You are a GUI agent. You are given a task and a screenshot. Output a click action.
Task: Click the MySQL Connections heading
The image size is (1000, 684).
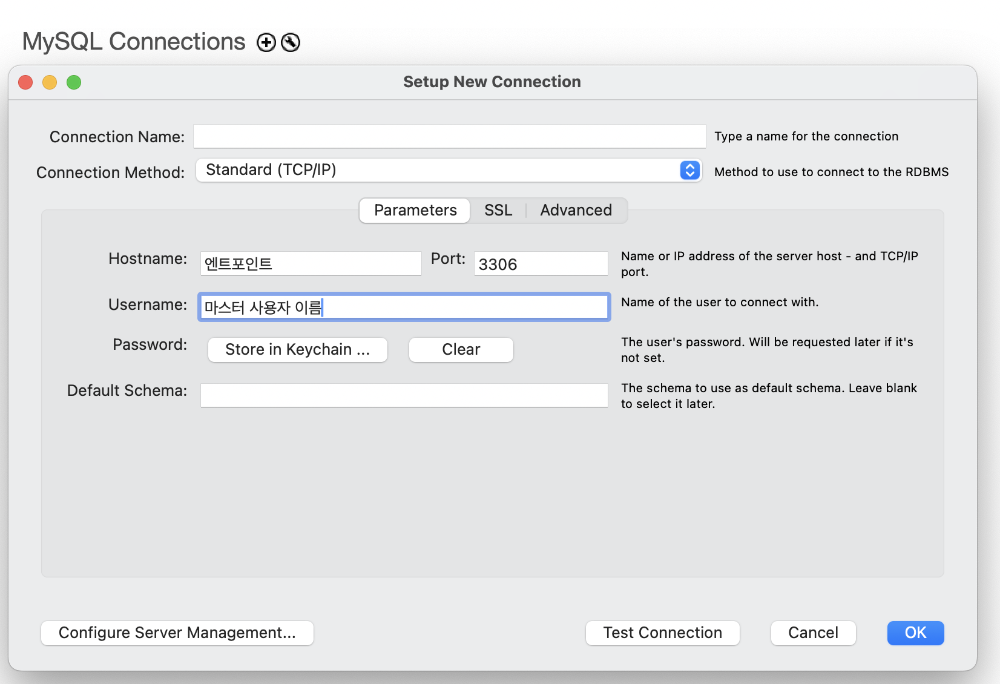(x=134, y=42)
